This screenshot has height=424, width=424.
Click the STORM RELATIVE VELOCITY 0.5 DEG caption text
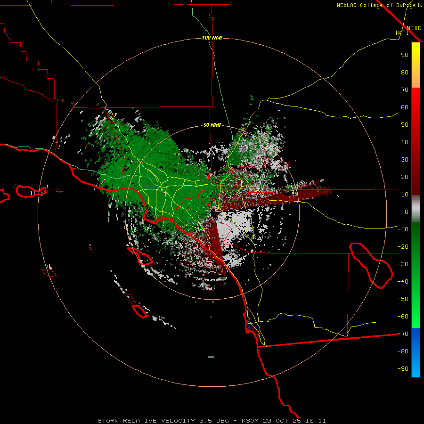(x=163, y=421)
